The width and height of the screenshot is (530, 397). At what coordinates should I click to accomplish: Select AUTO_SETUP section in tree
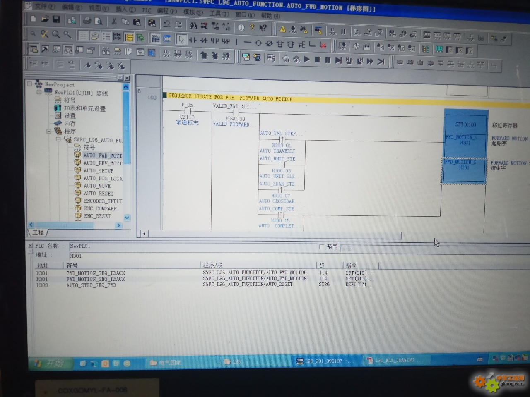point(98,171)
